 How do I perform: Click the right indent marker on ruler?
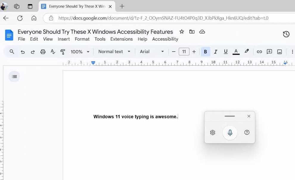coord(285,63)
